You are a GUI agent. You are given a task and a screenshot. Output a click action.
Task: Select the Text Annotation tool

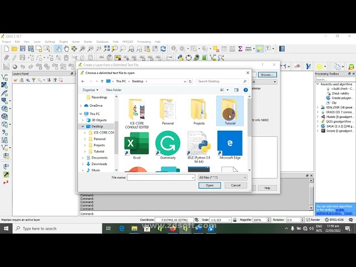click(x=268, y=48)
